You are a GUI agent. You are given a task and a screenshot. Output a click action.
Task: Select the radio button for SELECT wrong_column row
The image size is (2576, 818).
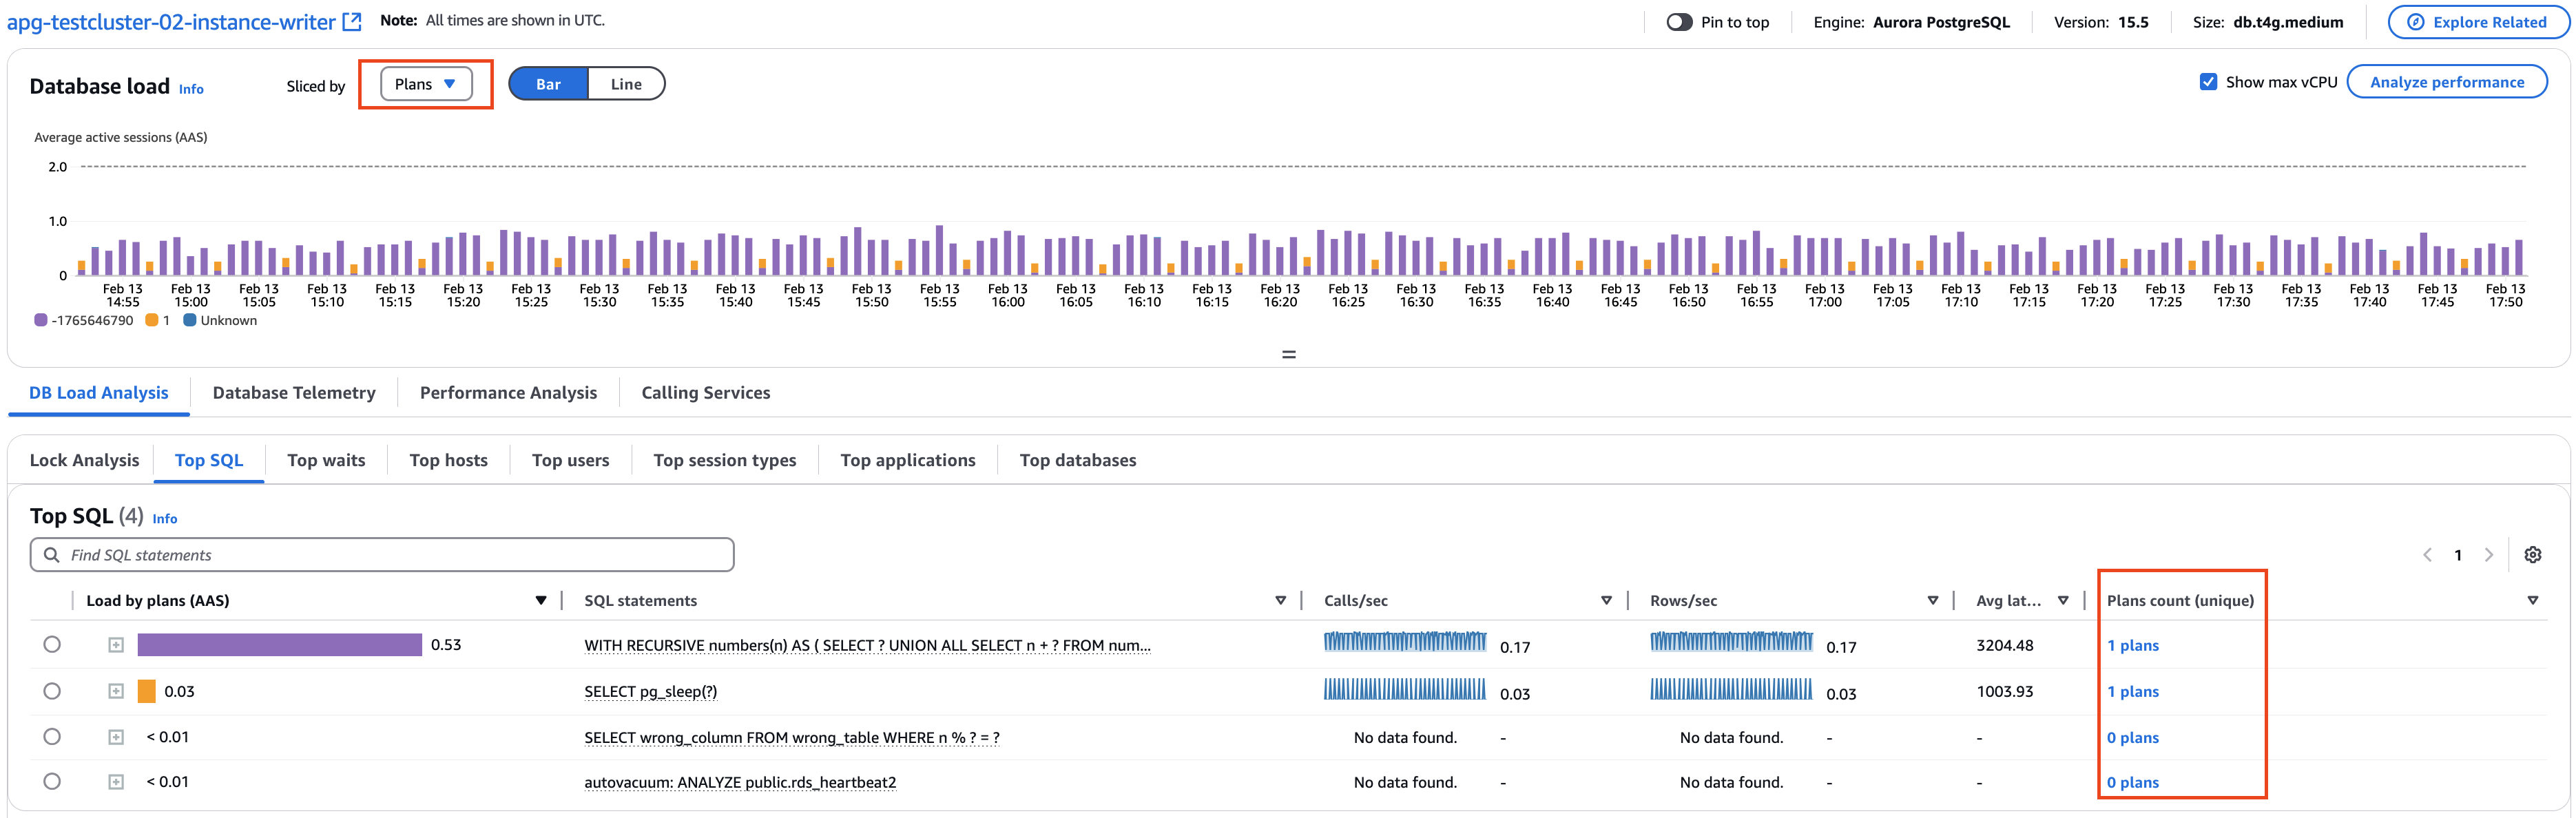point(52,737)
